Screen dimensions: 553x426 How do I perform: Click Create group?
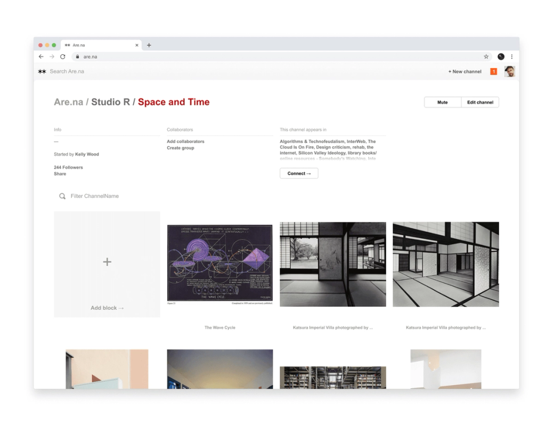[181, 148]
